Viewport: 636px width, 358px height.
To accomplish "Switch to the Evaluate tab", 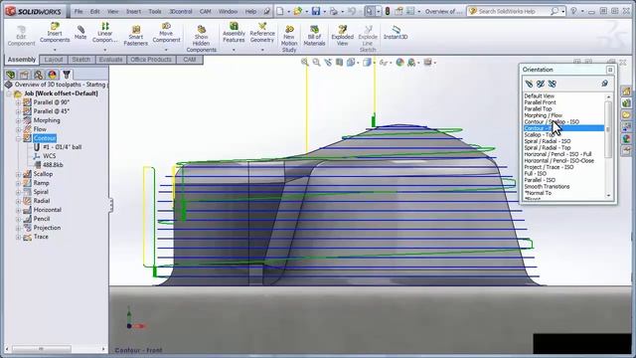I will click(x=110, y=60).
